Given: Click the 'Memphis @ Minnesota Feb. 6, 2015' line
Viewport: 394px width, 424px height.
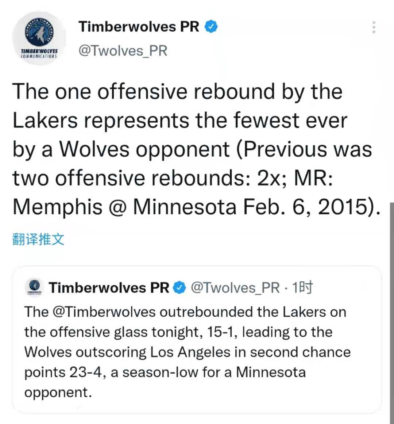Looking at the screenshot, I should (x=196, y=207).
